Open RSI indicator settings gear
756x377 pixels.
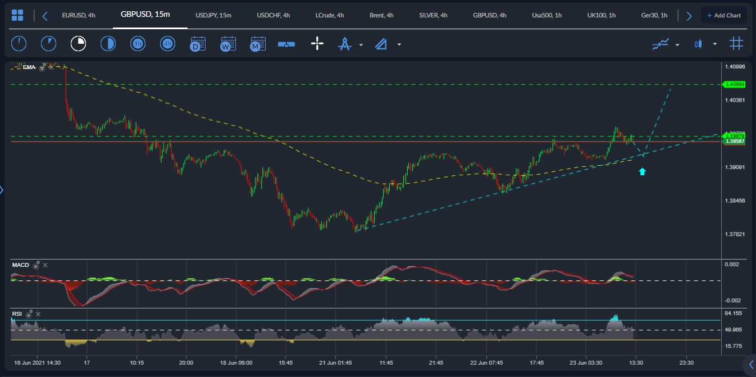coord(29,314)
